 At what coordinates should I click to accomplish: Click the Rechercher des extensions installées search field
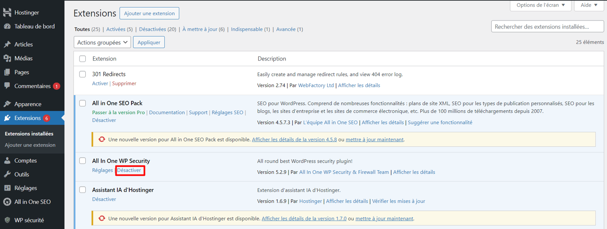point(547,27)
